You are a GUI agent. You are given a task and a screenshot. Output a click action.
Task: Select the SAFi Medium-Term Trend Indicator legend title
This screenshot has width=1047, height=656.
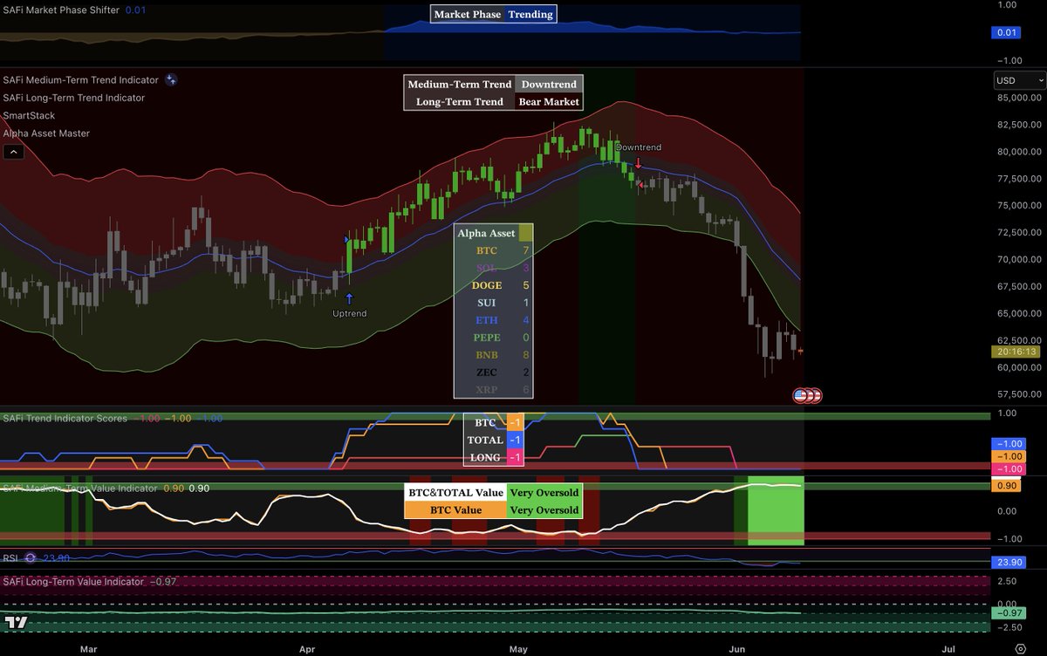pos(81,79)
